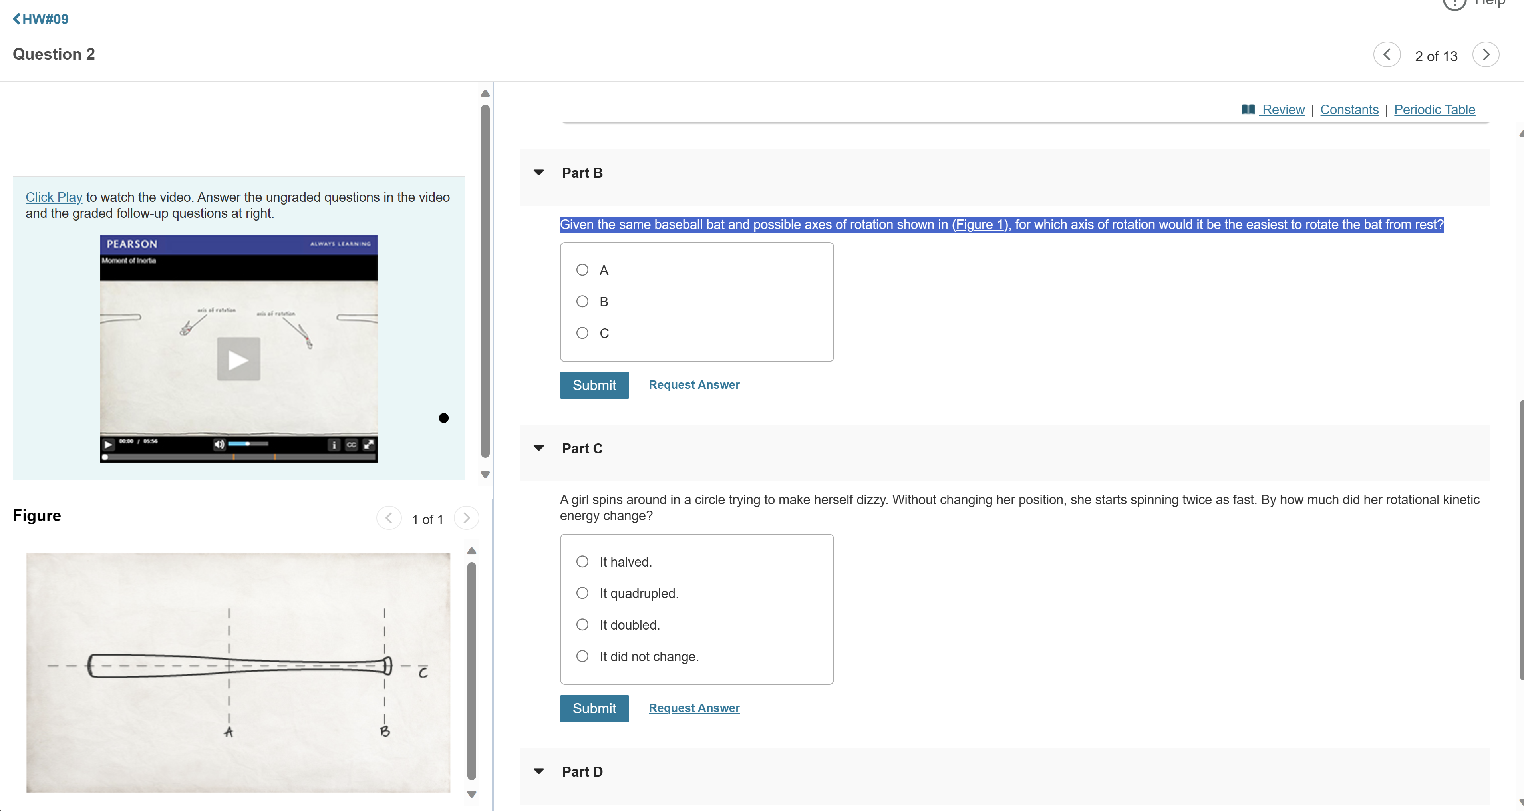Enter fullscreen with the expand icon

(x=369, y=444)
